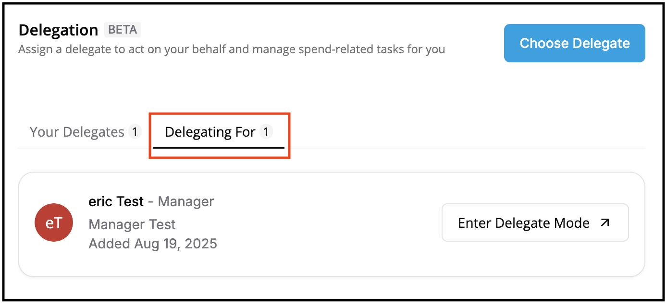Click the Manager role label beside eric Test

coord(185,201)
